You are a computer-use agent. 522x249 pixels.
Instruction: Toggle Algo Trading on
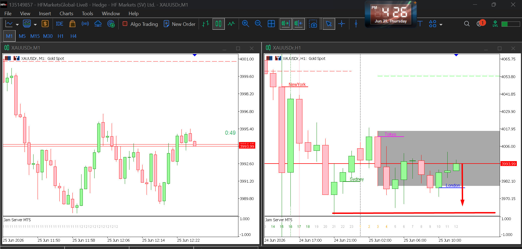(140, 24)
